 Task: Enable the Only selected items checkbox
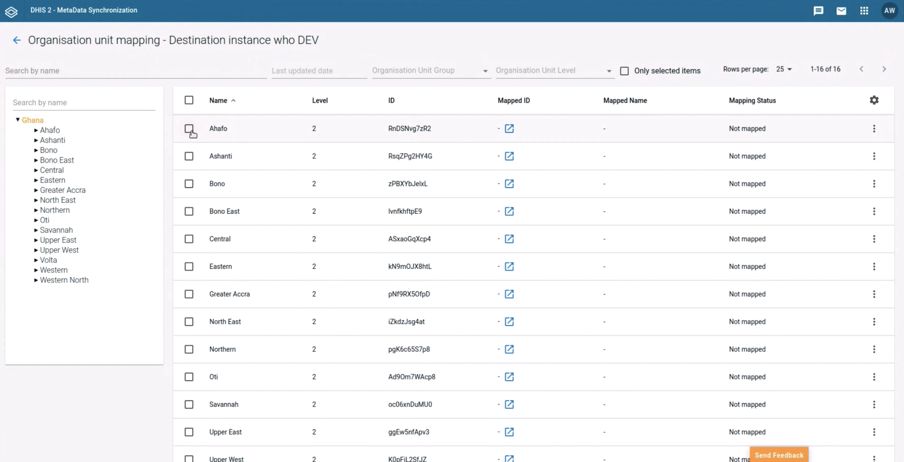click(x=624, y=70)
